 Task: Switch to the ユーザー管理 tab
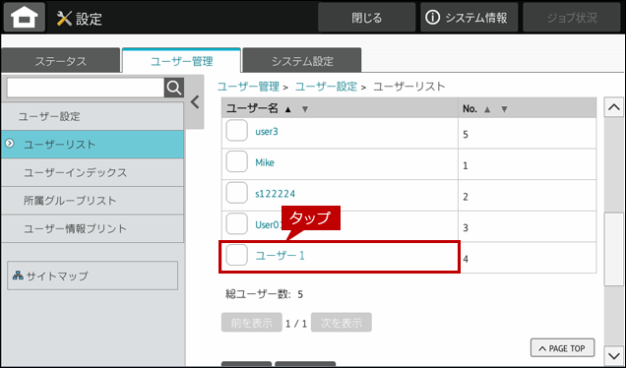coord(181,61)
